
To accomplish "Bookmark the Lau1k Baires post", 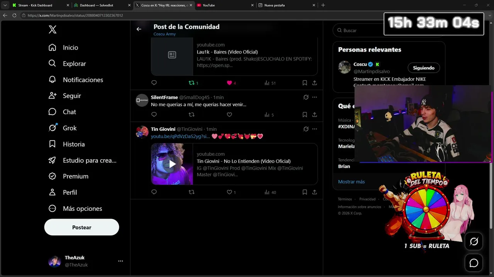I will [x=305, y=83].
